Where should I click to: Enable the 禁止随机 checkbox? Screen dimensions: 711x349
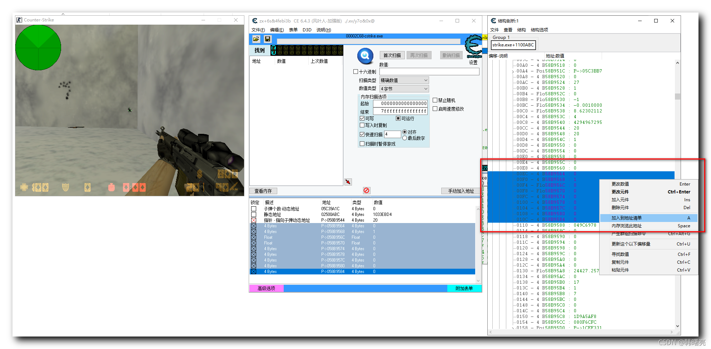pyautogui.click(x=435, y=100)
